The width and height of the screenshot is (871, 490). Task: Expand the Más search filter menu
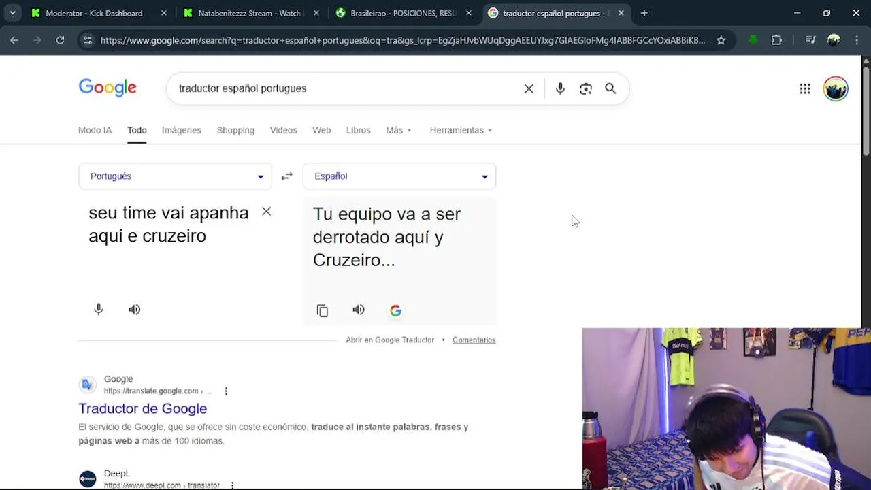click(399, 130)
